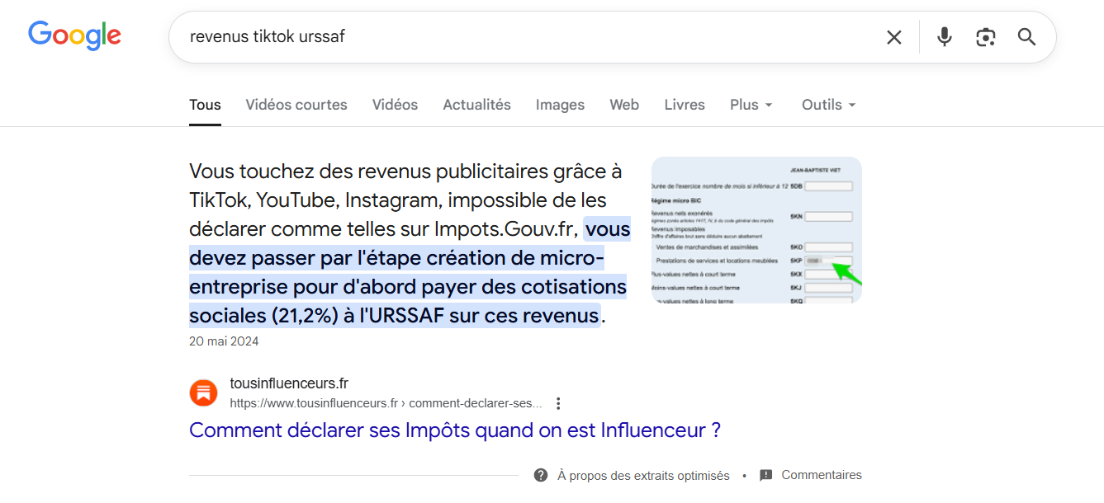1104x503 pixels.
Task: Clear the search query with X icon
Action: [x=894, y=37]
